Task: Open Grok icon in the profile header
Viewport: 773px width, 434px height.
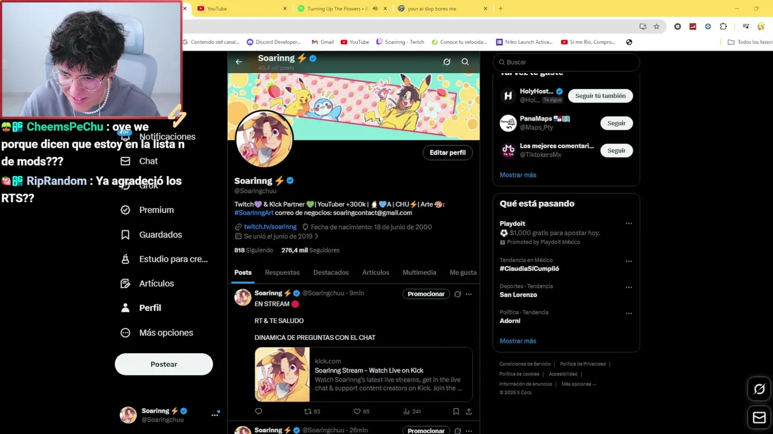Action: point(447,61)
